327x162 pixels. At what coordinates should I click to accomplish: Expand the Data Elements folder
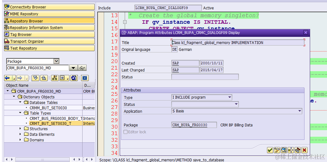[x=20, y=134]
